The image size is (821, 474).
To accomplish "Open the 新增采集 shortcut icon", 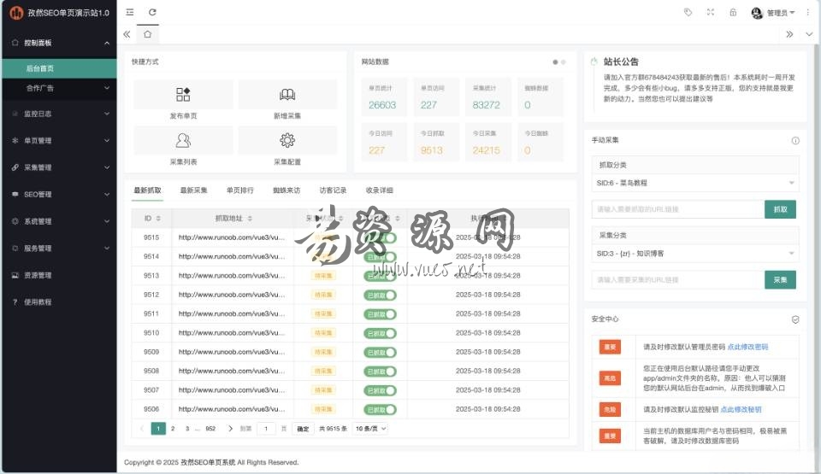I will (287, 95).
